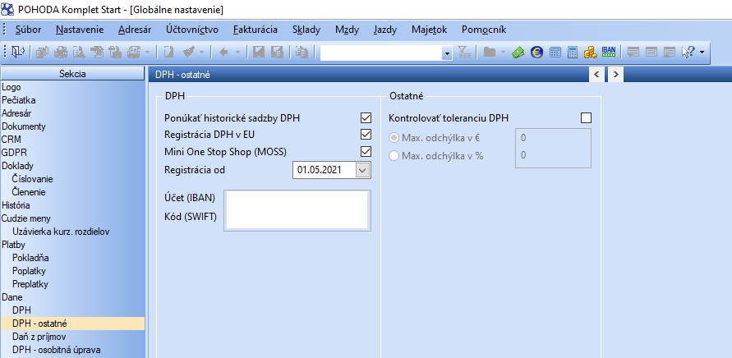Screen dimensions: 732x358
Task: Expand the toolbar search combo box arrow
Action: click(x=448, y=53)
